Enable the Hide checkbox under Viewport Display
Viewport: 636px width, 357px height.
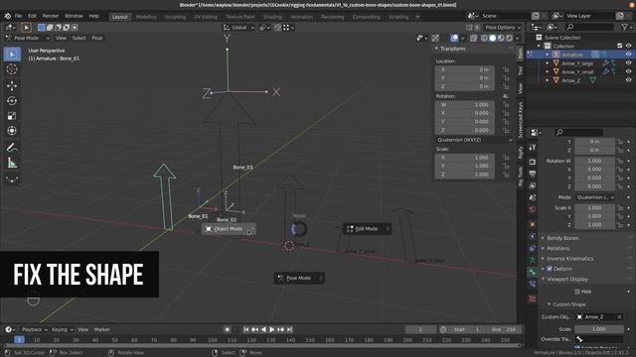pyautogui.click(x=577, y=292)
